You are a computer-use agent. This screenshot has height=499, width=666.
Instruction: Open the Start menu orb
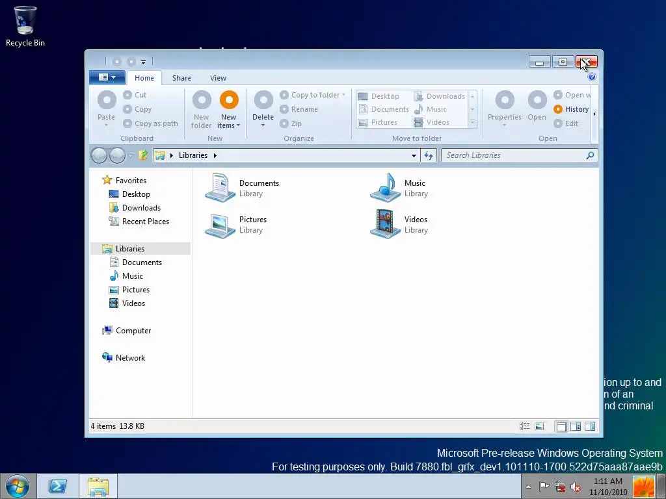(x=18, y=486)
